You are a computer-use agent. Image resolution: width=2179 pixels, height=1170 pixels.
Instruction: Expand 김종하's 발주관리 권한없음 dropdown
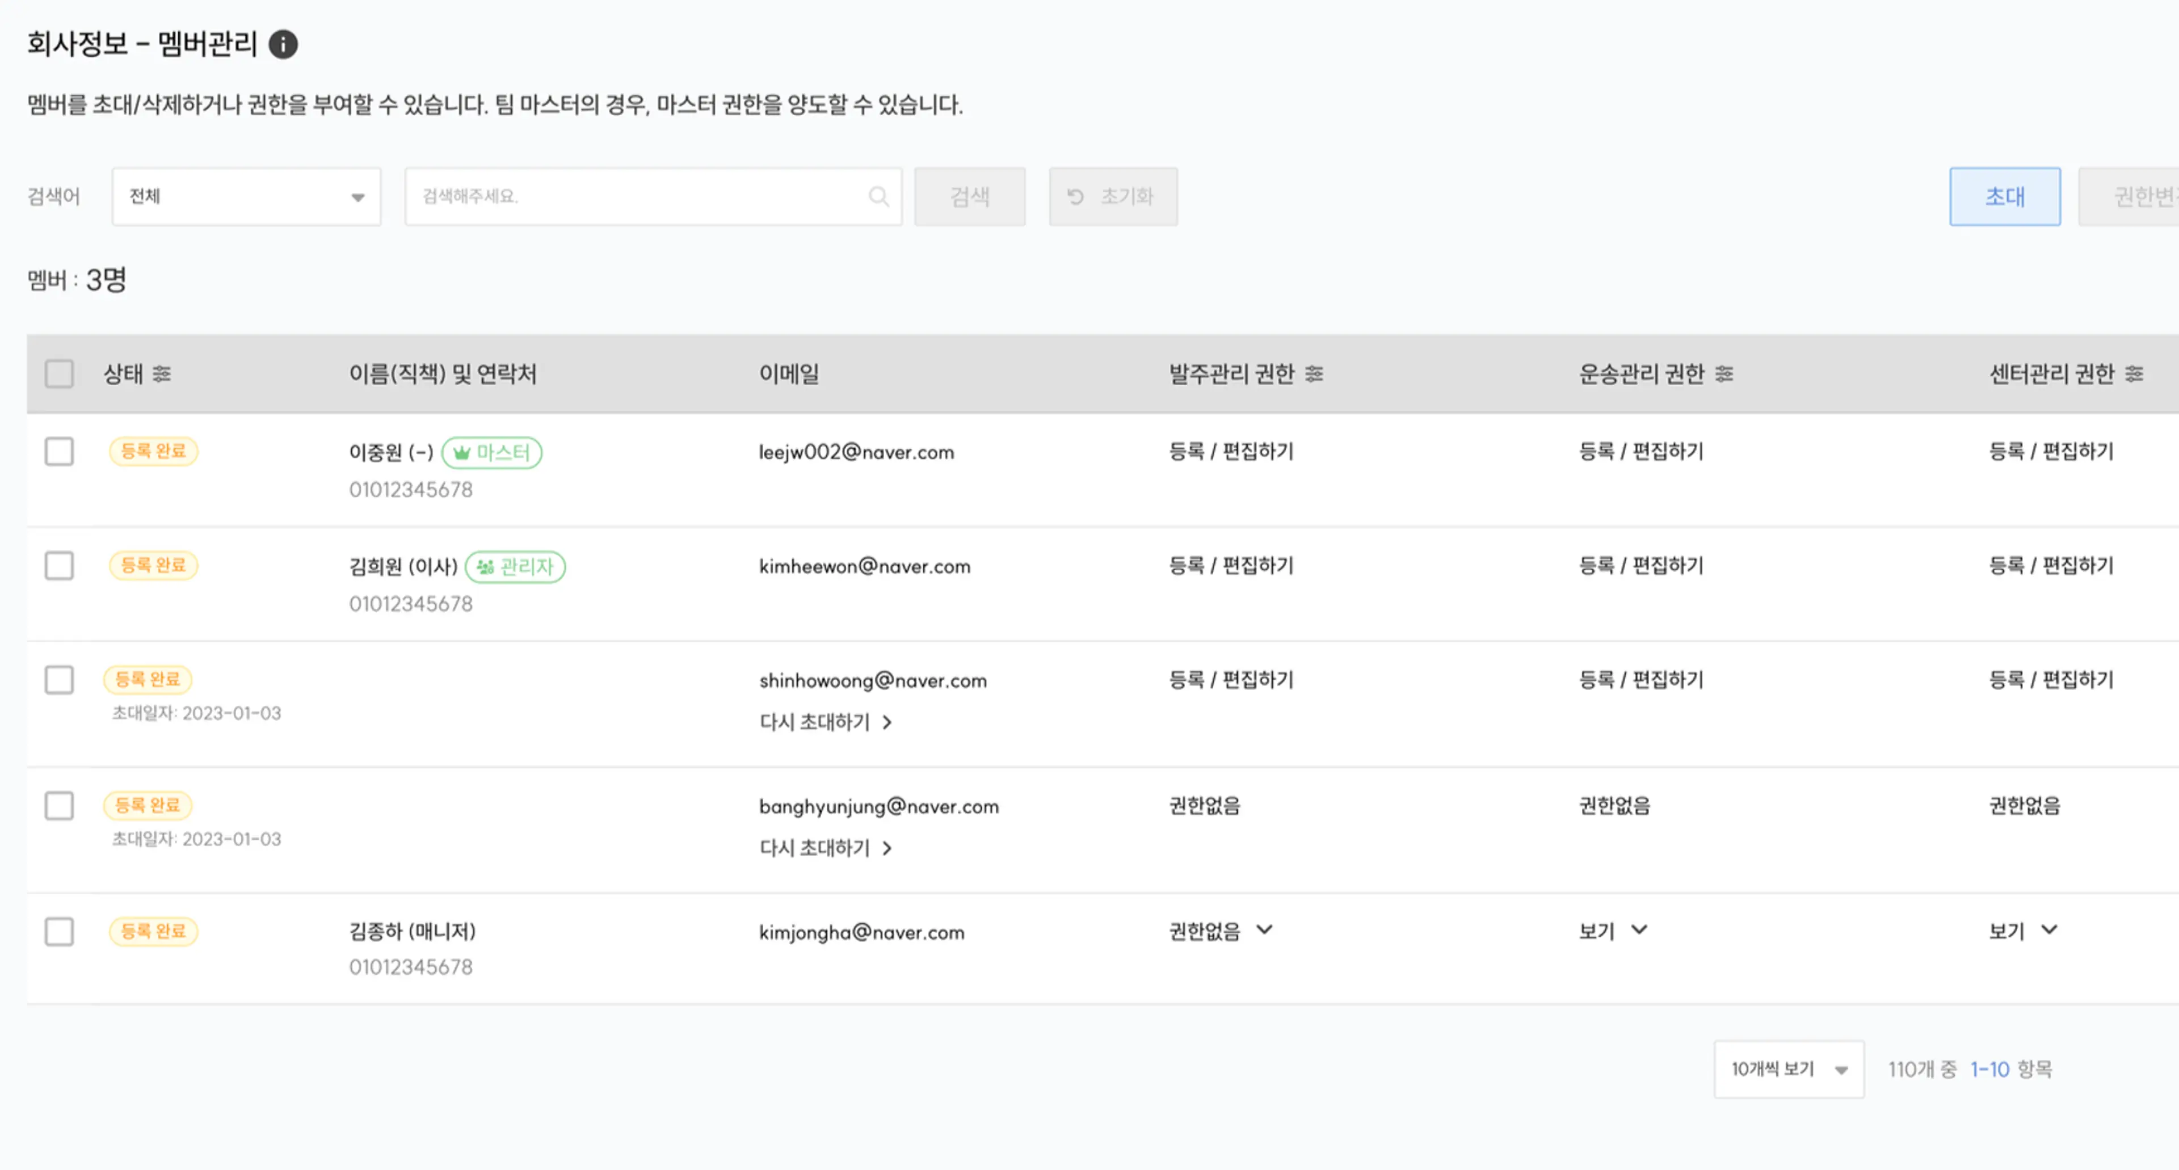tap(1265, 931)
